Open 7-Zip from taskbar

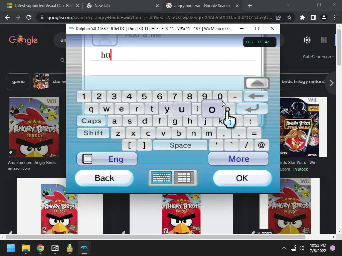[x=55, y=248]
